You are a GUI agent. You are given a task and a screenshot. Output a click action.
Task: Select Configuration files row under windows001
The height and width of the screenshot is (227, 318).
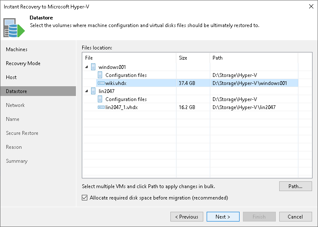[190, 75]
